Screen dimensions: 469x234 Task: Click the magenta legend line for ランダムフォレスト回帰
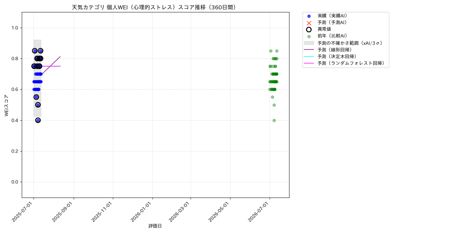[x=309, y=63]
